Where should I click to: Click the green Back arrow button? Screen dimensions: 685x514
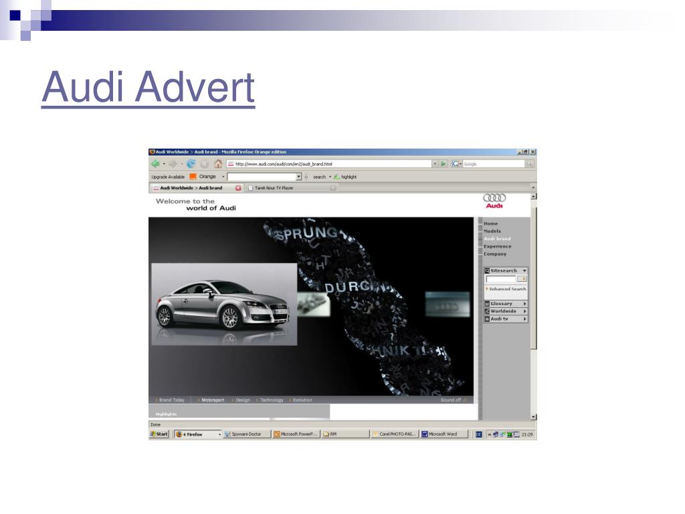155,164
